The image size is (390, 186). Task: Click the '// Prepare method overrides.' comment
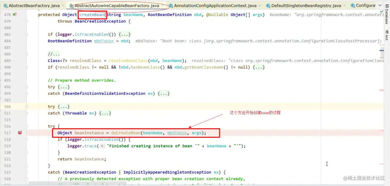82,80
